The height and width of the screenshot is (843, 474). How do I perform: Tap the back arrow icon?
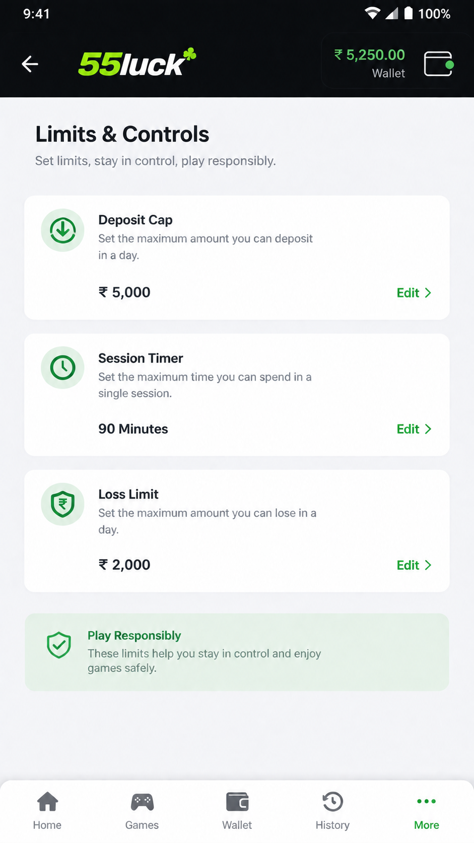click(x=30, y=64)
